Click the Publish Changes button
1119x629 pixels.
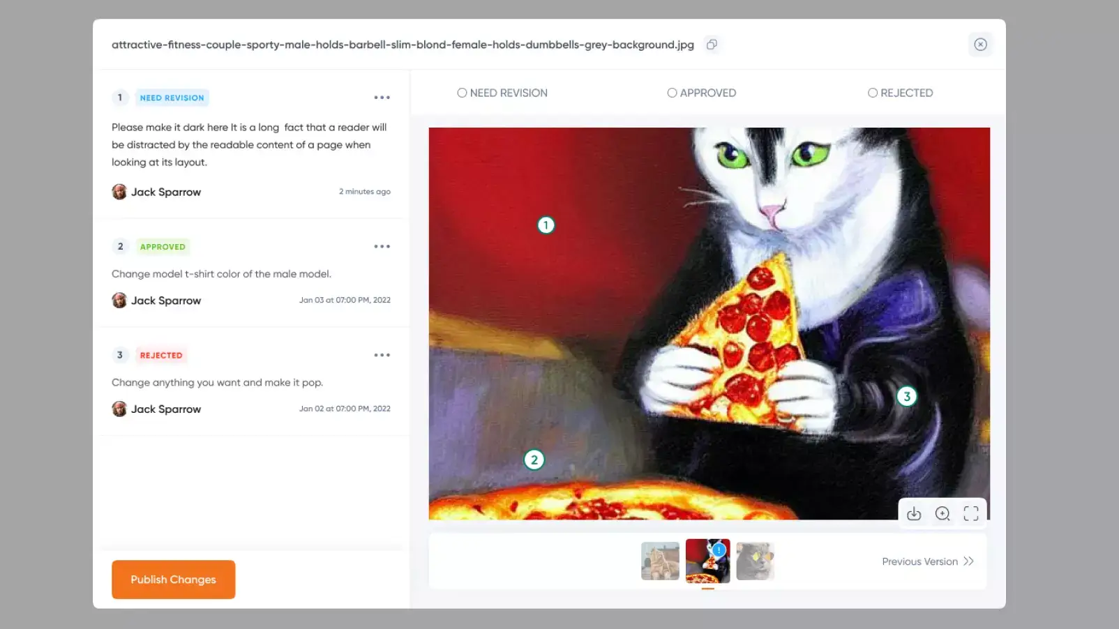click(173, 579)
